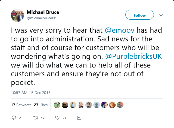Open the @emoov mention link

pyautogui.click(x=120, y=30)
